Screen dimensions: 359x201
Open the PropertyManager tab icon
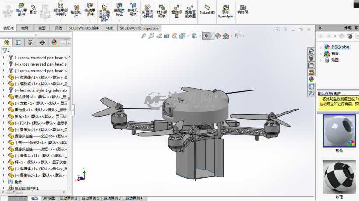(x=18, y=42)
